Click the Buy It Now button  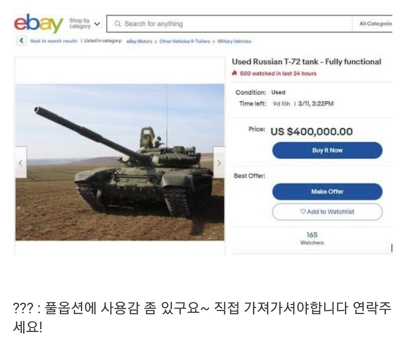(x=327, y=150)
